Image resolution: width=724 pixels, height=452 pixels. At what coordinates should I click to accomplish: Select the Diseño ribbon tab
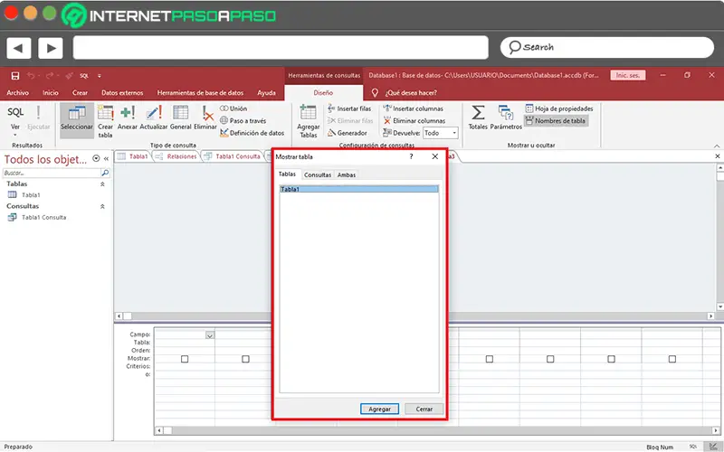(323, 93)
